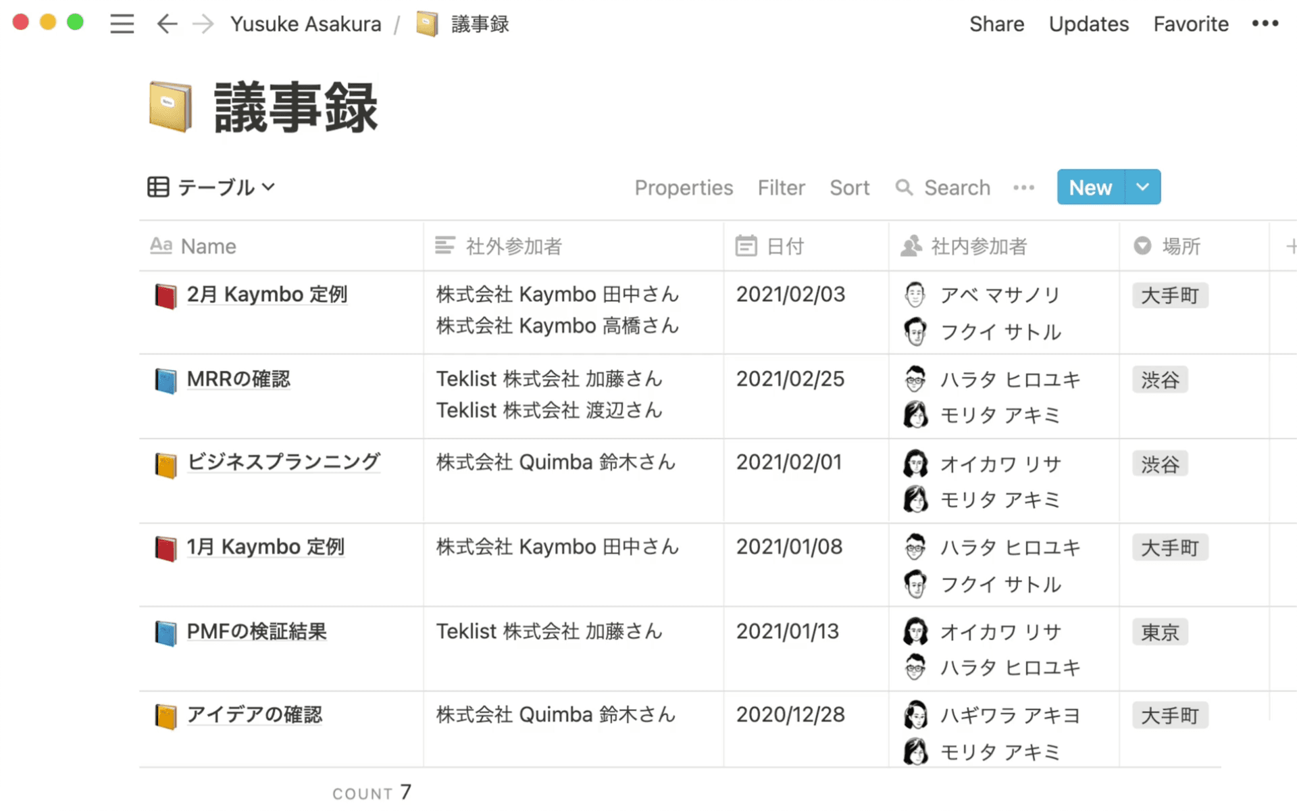Click the 東京 location tag
The height and width of the screenshot is (811, 1297).
(x=1159, y=633)
